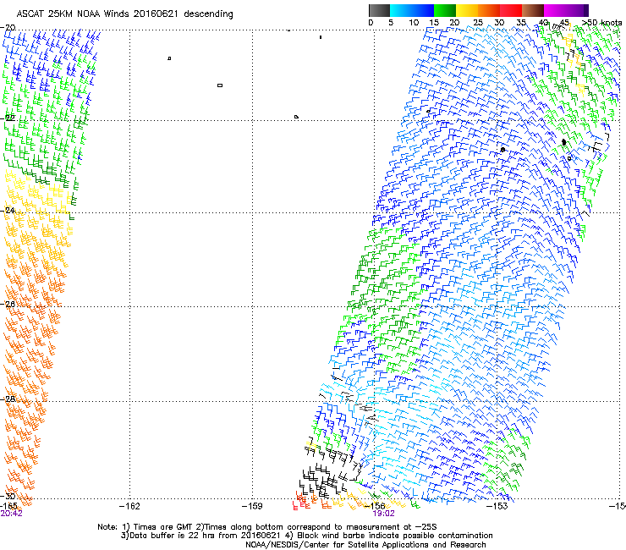626x550 pixels.
Task: Click the 'Data buffer is 22 hrs' note line
Action: [306, 536]
